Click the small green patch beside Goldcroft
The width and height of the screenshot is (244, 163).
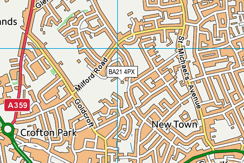click(x=53, y=72)
